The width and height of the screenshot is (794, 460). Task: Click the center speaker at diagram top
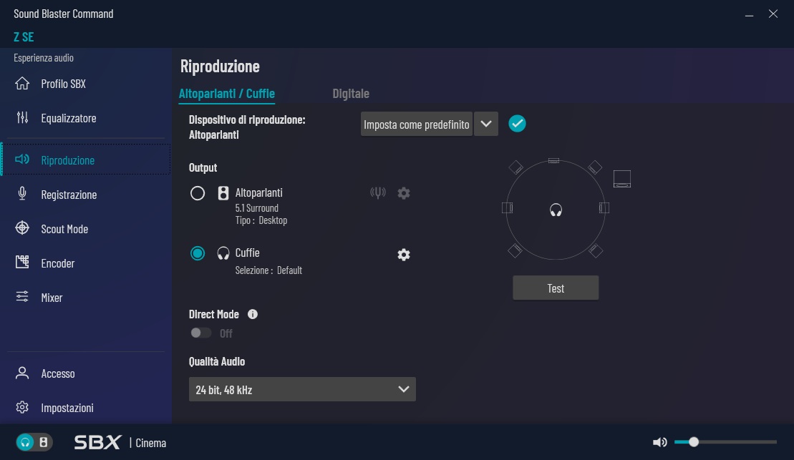pyautogui.click(x=554, y=161)
